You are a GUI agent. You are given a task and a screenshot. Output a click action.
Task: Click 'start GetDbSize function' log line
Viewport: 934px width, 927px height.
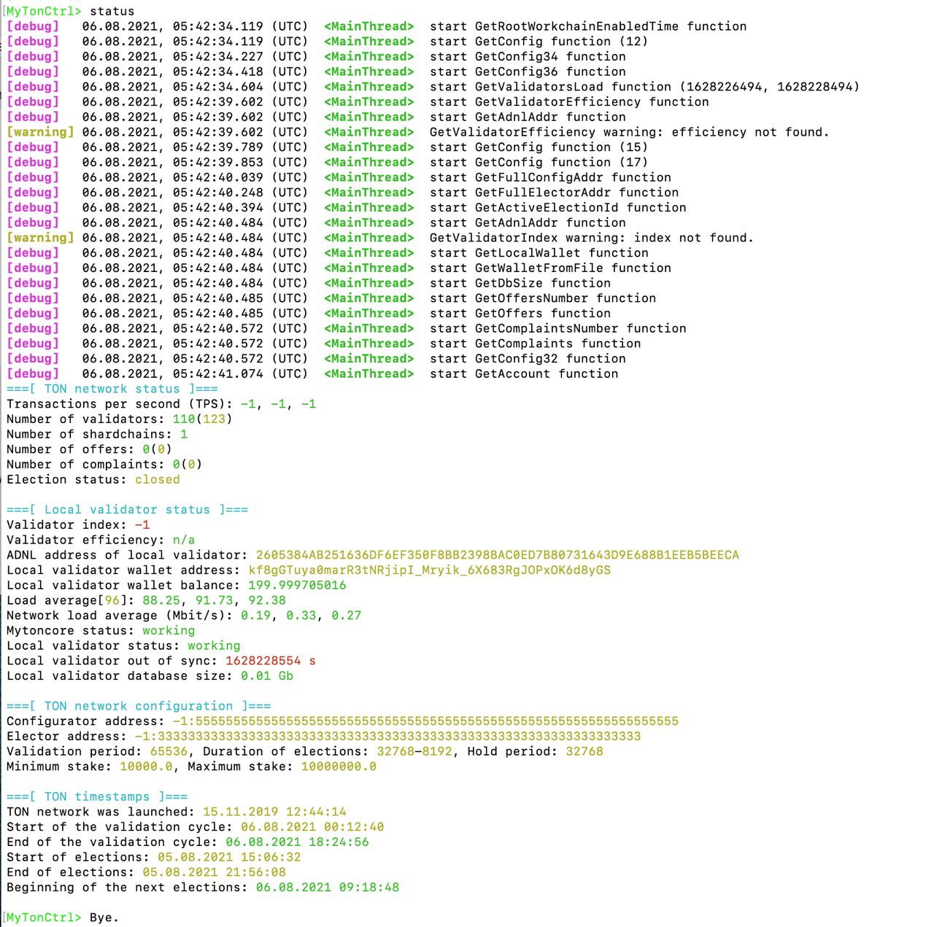520,283
